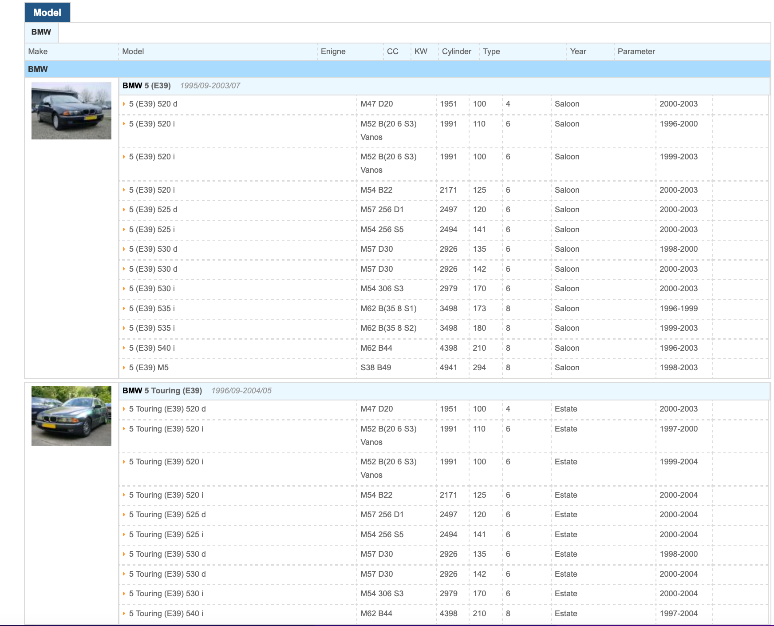Click the arrow beside 5 (E39) M5

click(124, 368)
